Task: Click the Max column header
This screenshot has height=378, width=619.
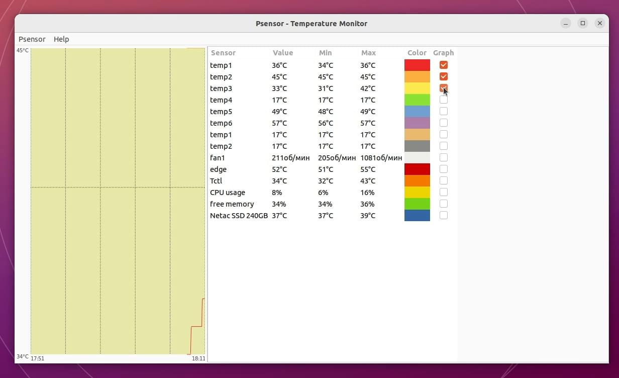Action: point(368,53)
